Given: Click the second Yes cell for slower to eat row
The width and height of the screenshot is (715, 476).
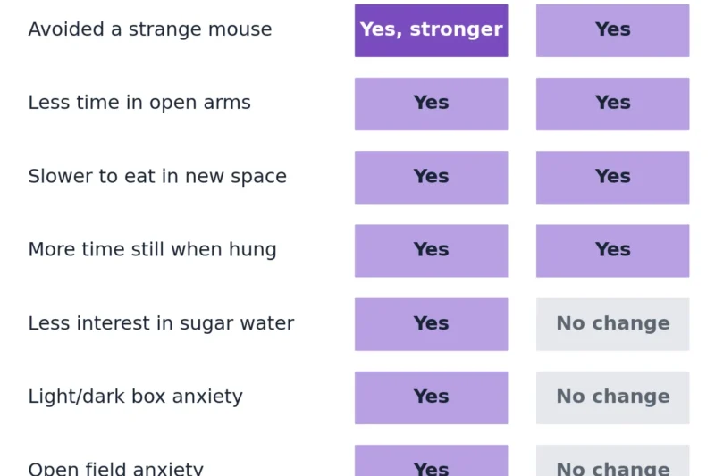Looking at the screenshot, I should (612, 177).
